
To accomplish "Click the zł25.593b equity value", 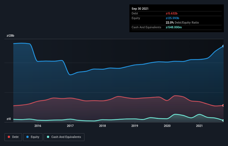I will (172, 18).
